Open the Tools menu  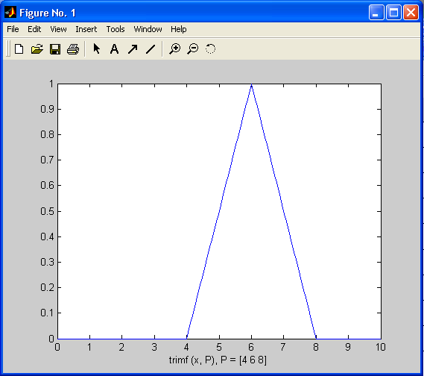point(116,29)
